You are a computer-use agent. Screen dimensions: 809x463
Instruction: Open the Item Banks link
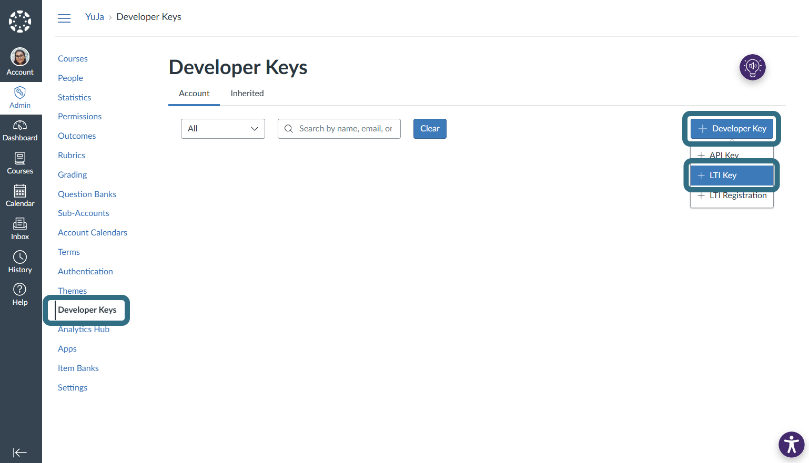(x=78, y=368)
